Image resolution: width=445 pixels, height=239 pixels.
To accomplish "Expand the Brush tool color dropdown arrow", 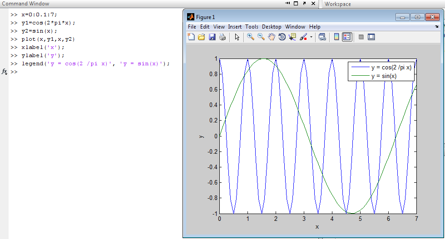I will (311, 37).
